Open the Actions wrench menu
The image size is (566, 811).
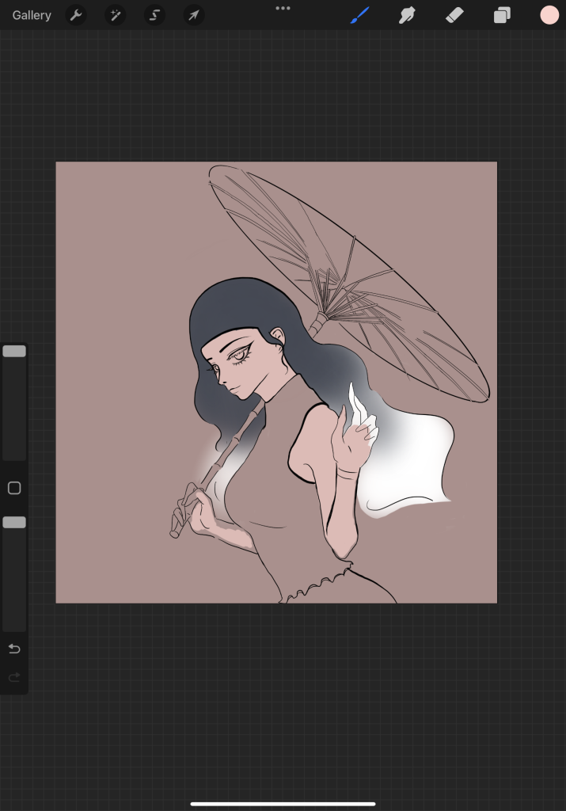[76, 15]
